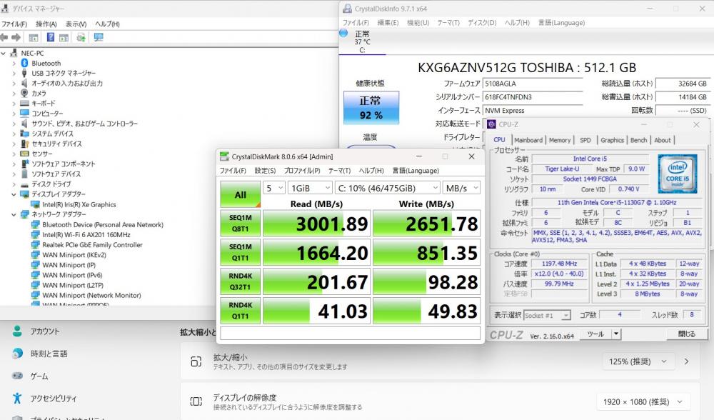Viewport: 714px width, 420px height.
Task: Open the arrow beside ツール button
Action: click(x=616, y=334)
